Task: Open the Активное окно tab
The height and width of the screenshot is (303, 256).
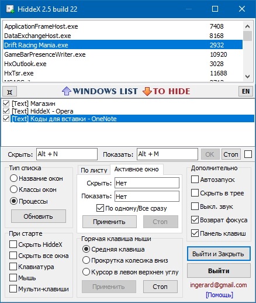Action: [x=137, y=169]
